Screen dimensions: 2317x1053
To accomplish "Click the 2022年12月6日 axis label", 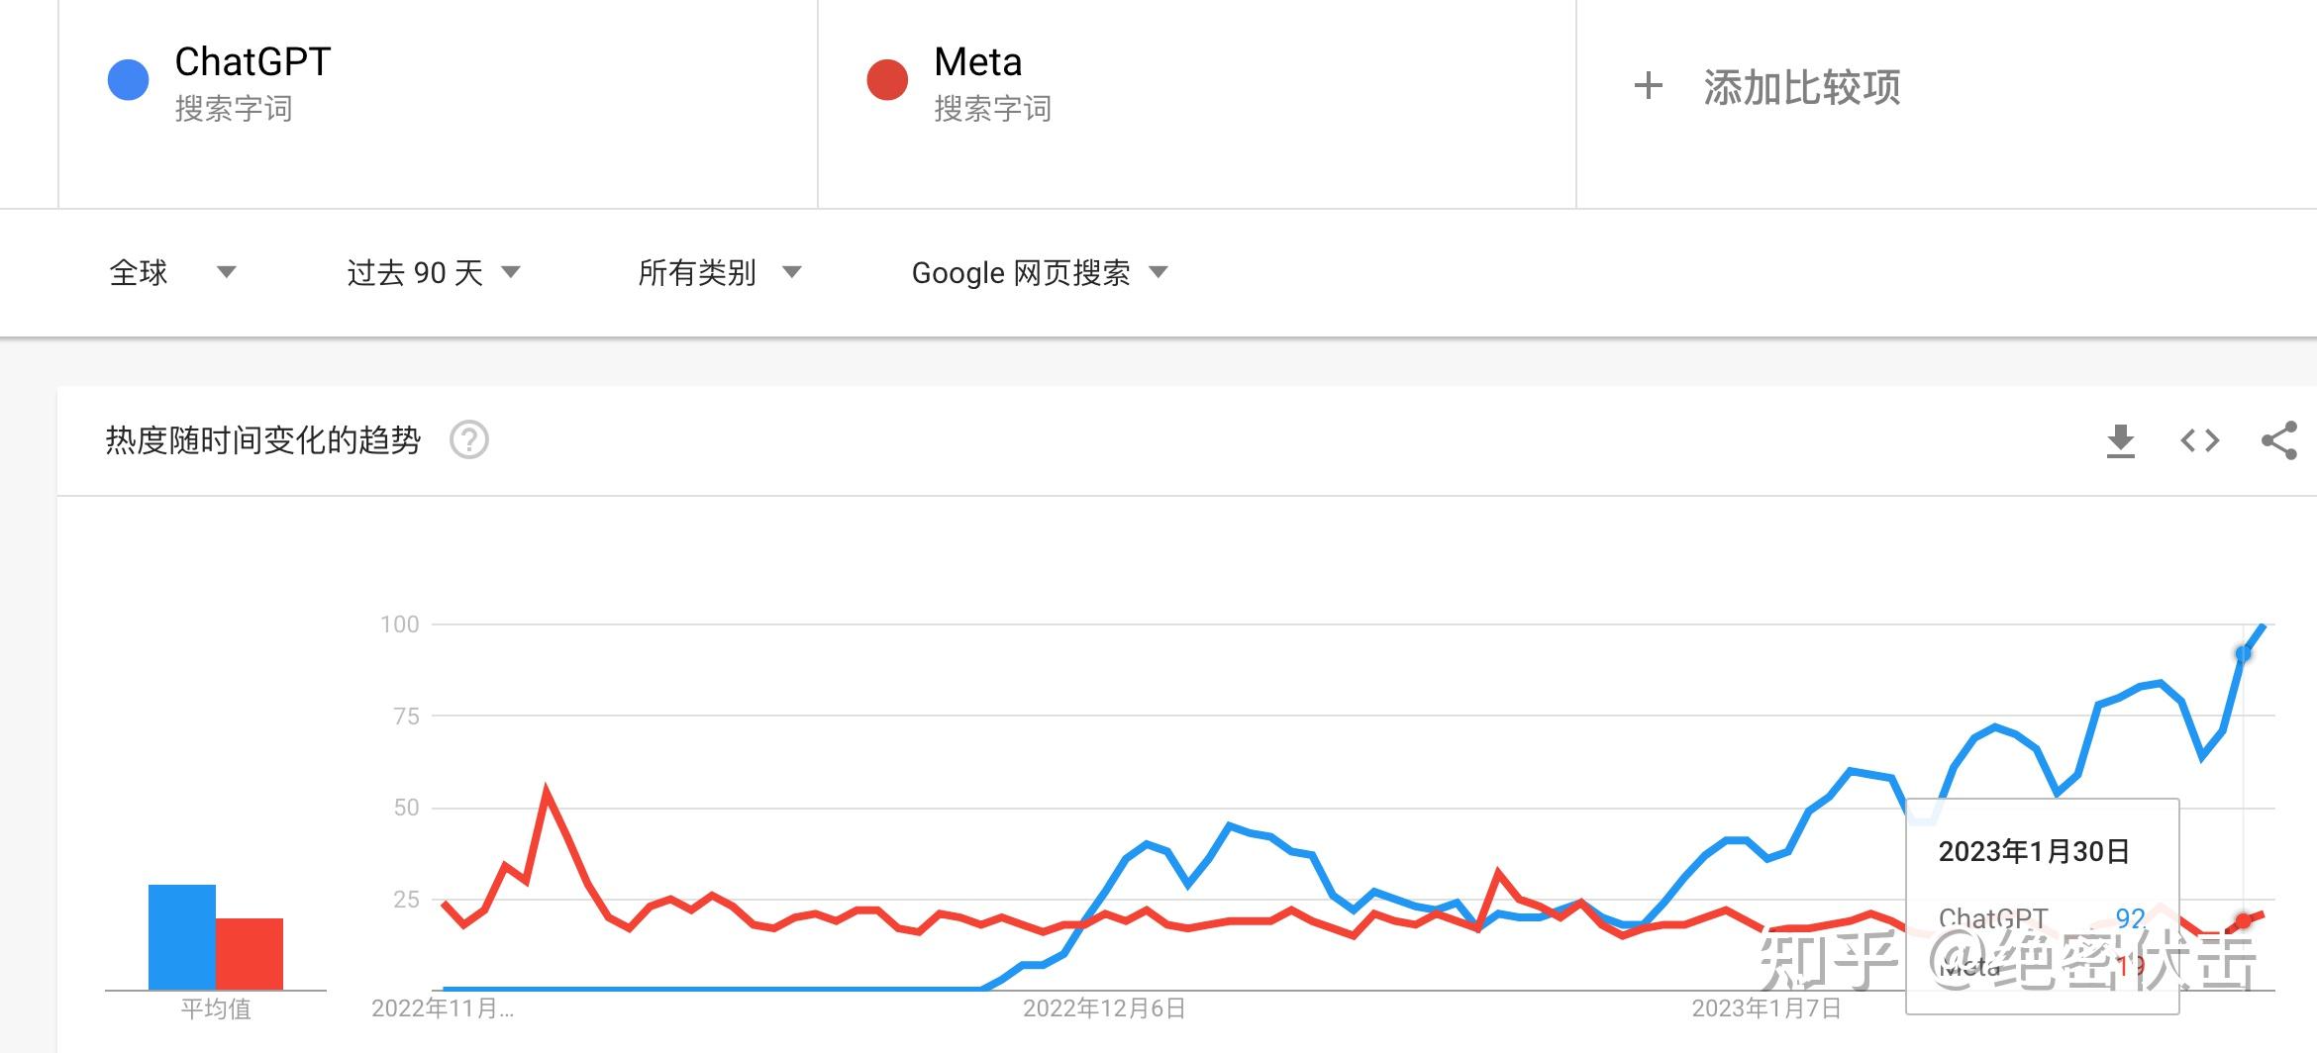I will pos(1104,1008).
